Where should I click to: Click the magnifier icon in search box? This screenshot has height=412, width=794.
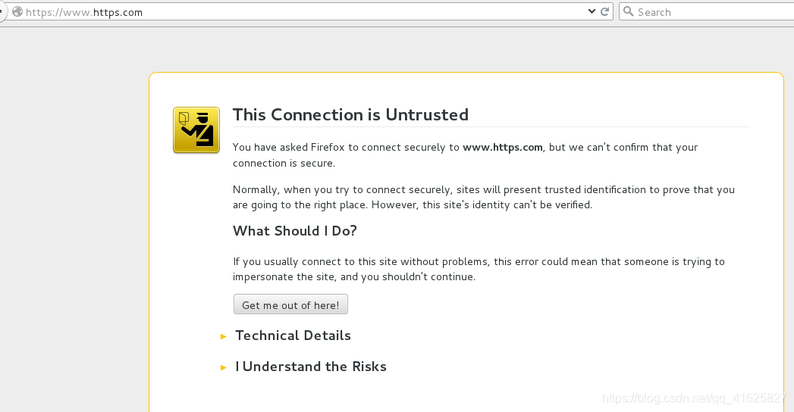click(x=628, y=11)
